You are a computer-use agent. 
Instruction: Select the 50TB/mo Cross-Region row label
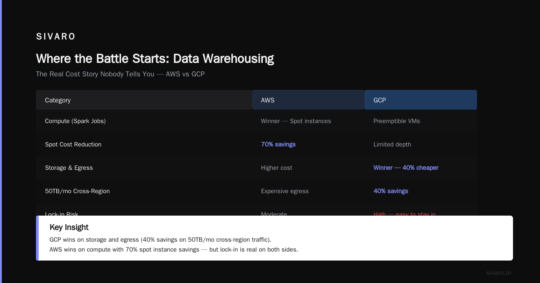[x=77, y=191]
